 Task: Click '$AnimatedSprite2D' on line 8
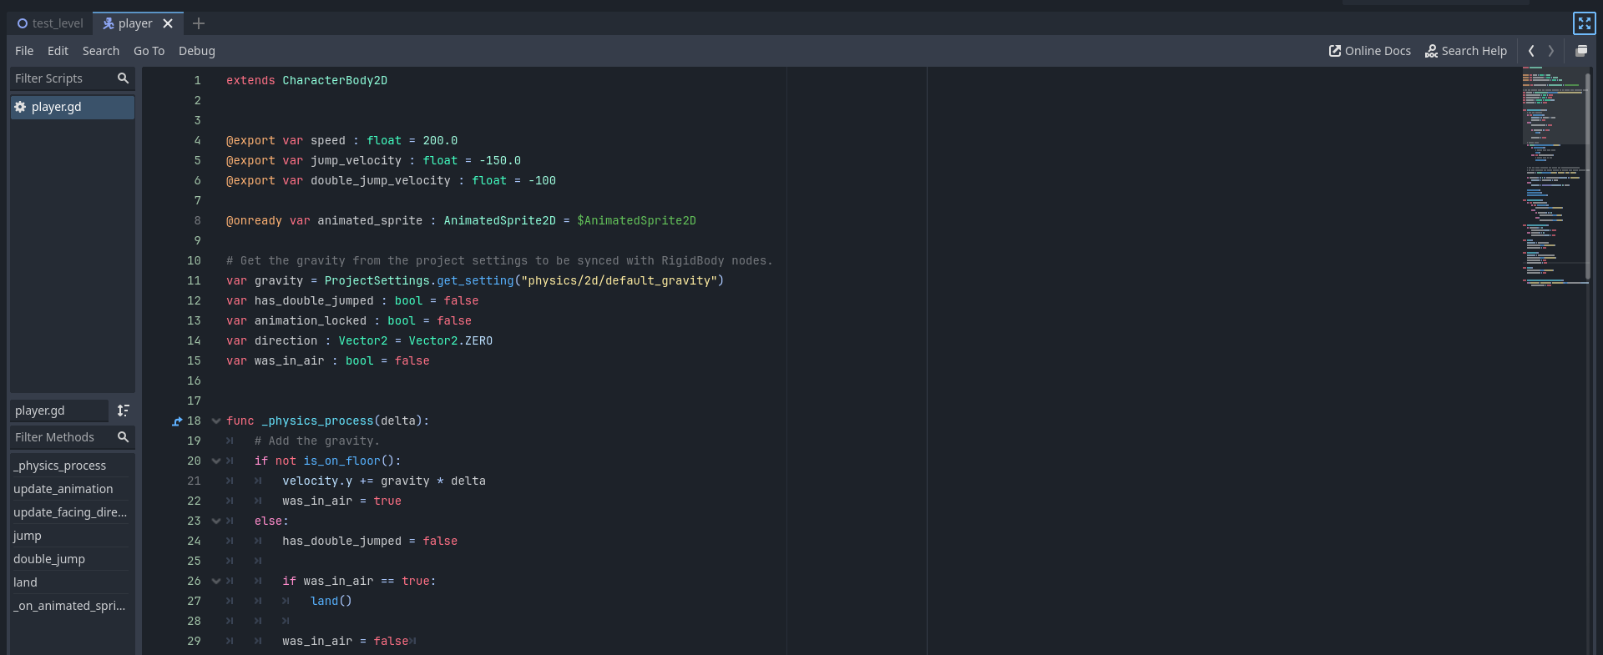click(x=636, y=221)
